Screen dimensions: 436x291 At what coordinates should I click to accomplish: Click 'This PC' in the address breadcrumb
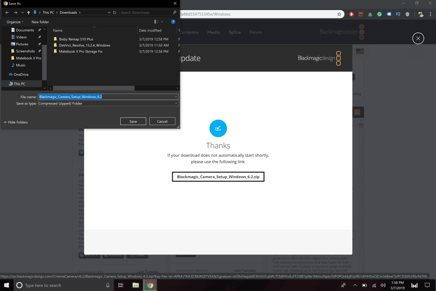[48, 12]
